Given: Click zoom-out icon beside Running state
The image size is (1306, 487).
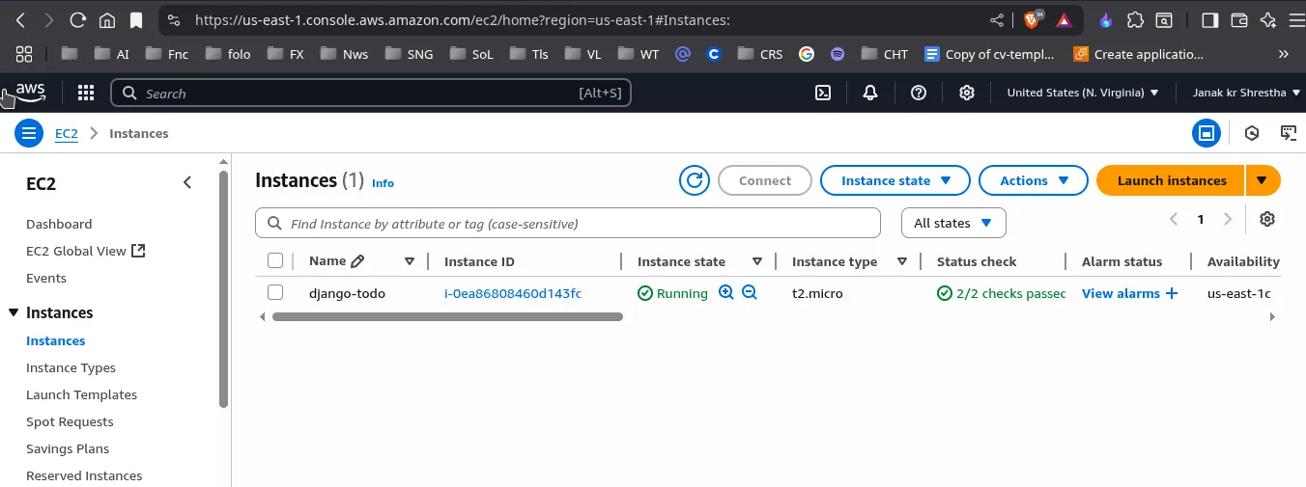Looking at the screenshot, I should (749, 293).
